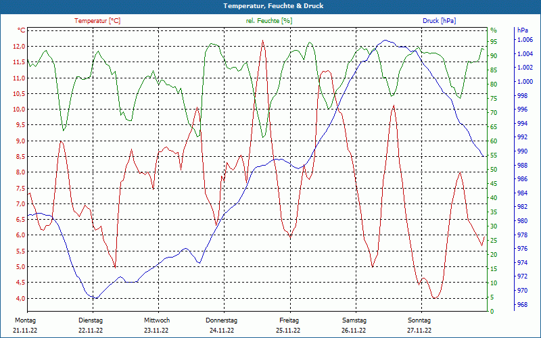541x338 pixels.
Task: Select the green 'rel. Feuchte [%]' legend label
Action: coord(269,21)
